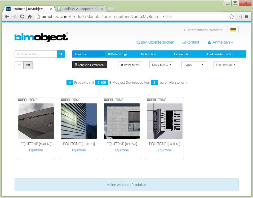Open a new browser tab
Screen dimensions: 253x198
[x=111, y=9]
